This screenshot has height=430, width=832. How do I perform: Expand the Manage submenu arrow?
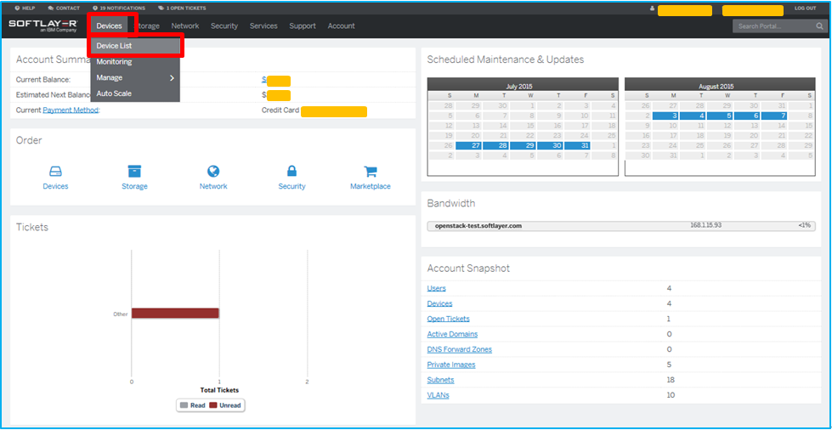point(172,78)
